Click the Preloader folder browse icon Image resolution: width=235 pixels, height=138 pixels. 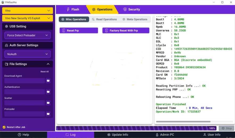click(48, 114)
